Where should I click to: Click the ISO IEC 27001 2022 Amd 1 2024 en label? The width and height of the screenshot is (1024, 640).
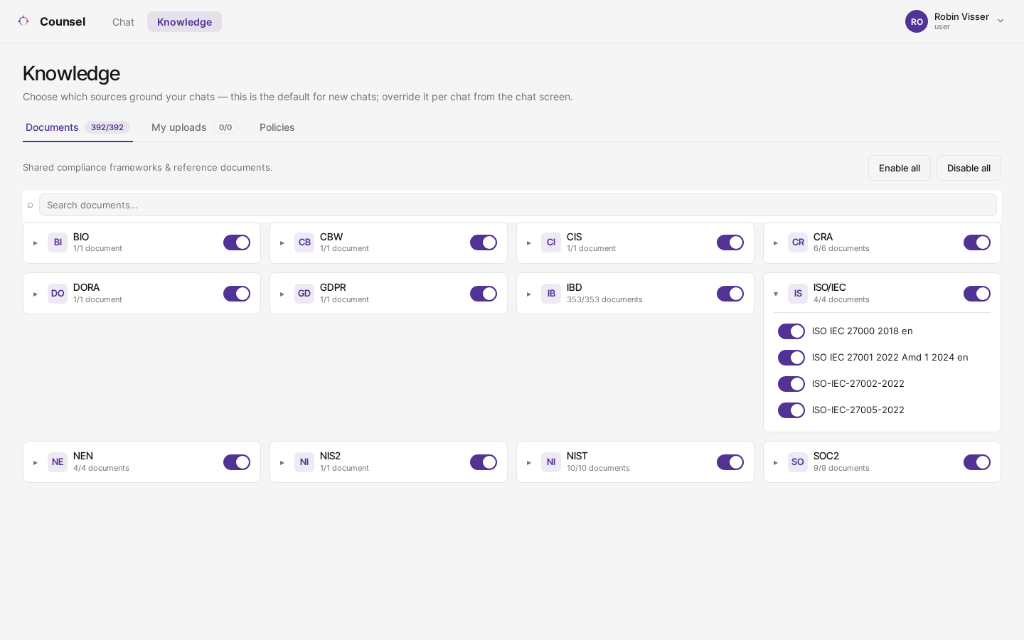[890, 358]
